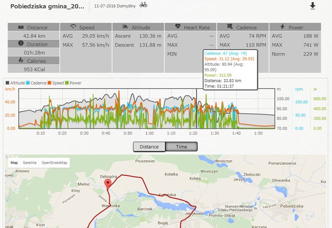Toggle the Power series in chart legend

(73, 83)
